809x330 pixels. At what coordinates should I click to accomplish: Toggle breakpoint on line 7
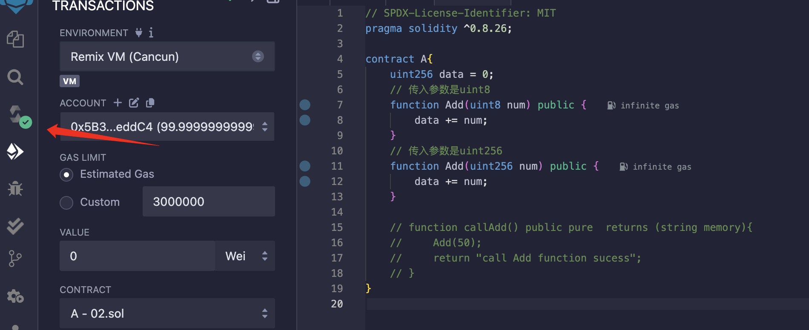point(305,105)
